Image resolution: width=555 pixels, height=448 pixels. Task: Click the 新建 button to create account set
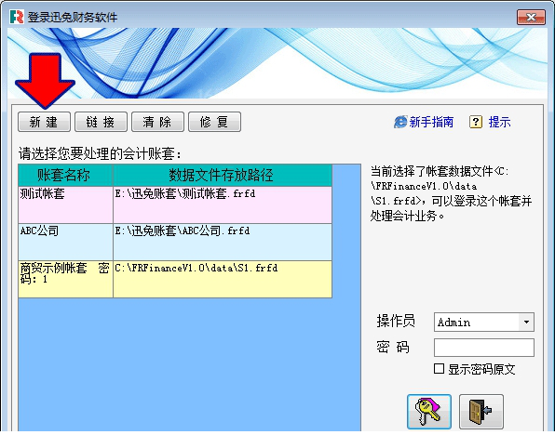45,122
